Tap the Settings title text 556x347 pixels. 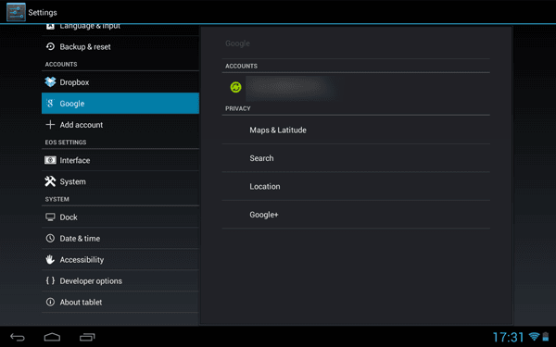[43, 12]
